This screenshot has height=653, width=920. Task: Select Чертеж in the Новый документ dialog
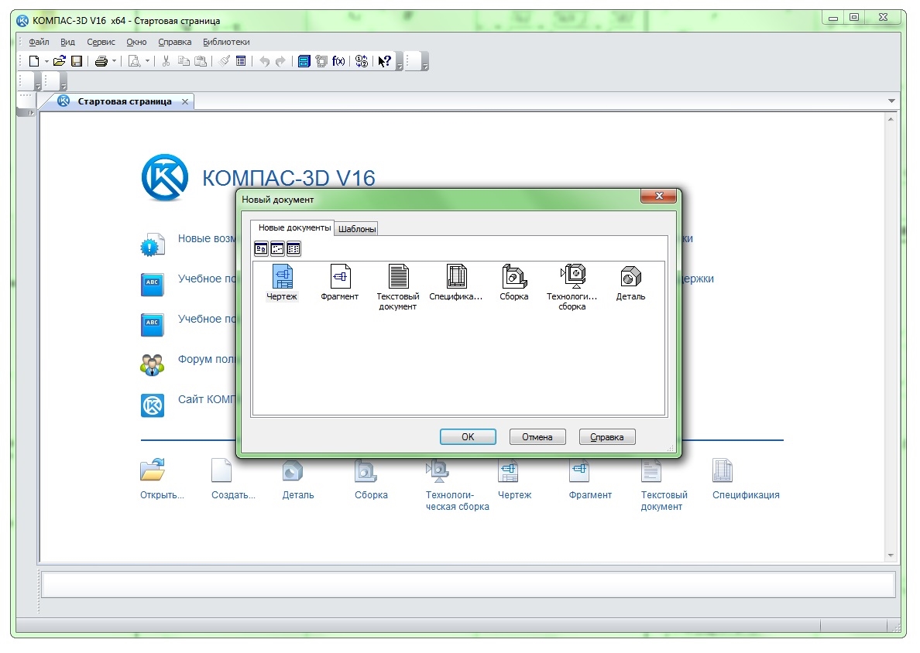(x=282, y=283)
